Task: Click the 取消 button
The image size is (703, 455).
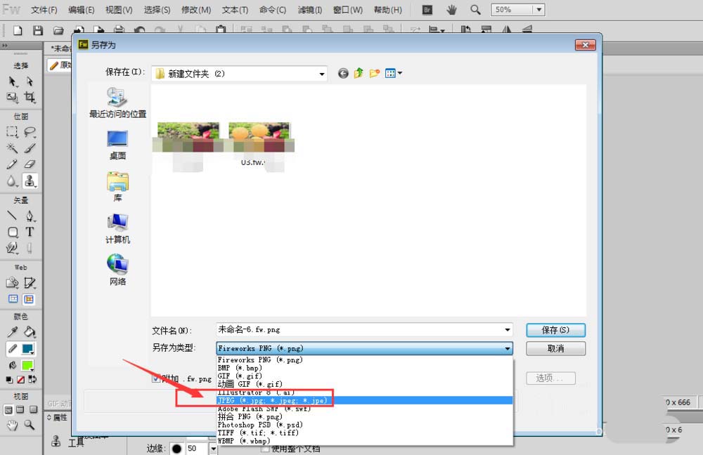Action: 555,348
